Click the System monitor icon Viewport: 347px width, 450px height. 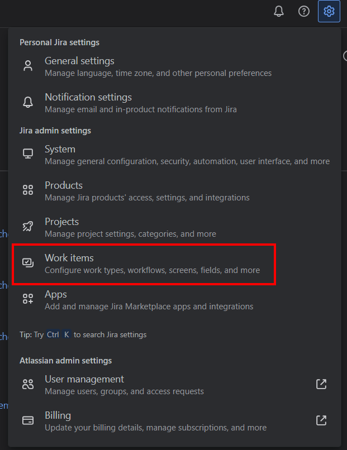coord(28,155)
